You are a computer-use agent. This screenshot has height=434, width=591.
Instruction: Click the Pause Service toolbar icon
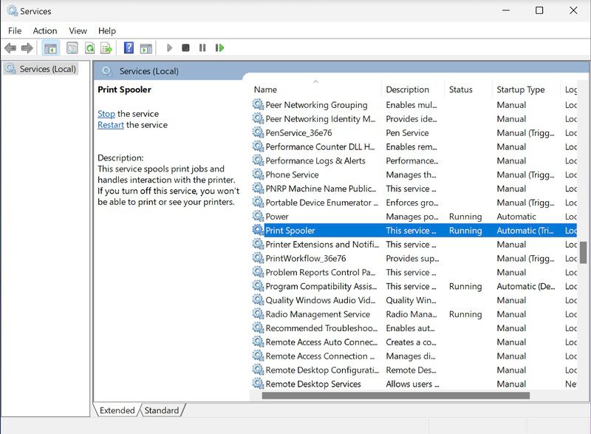point(202,48)
